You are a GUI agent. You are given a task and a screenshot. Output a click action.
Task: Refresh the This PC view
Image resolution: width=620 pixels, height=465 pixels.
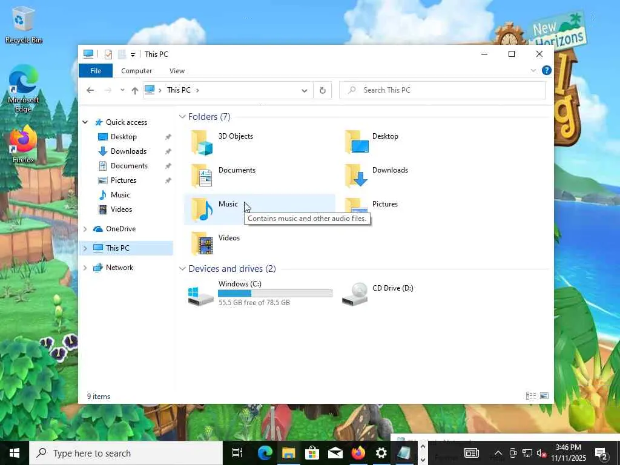click(322, 91)
